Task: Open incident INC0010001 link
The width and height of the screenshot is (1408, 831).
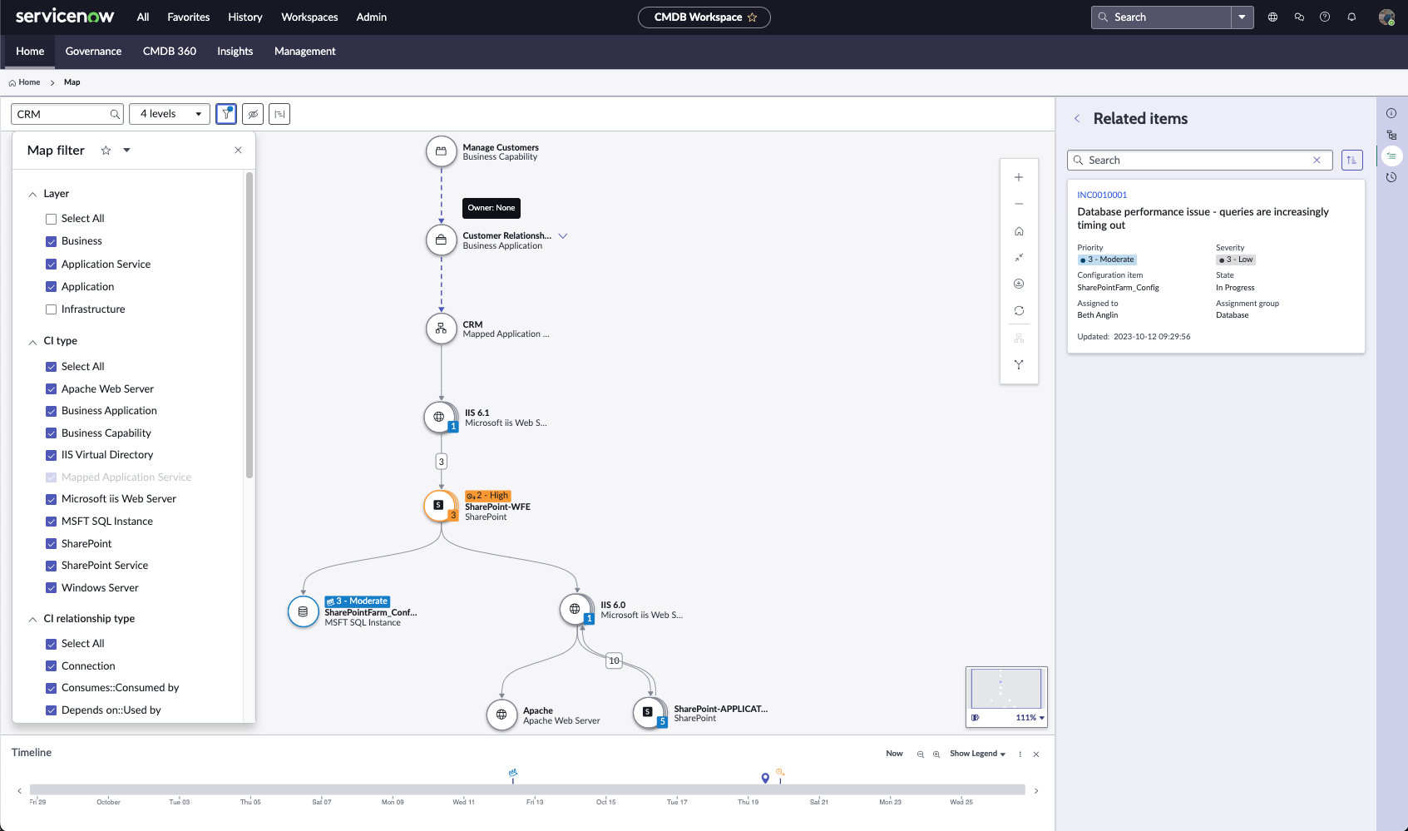Action: (x=1102, y=195)
